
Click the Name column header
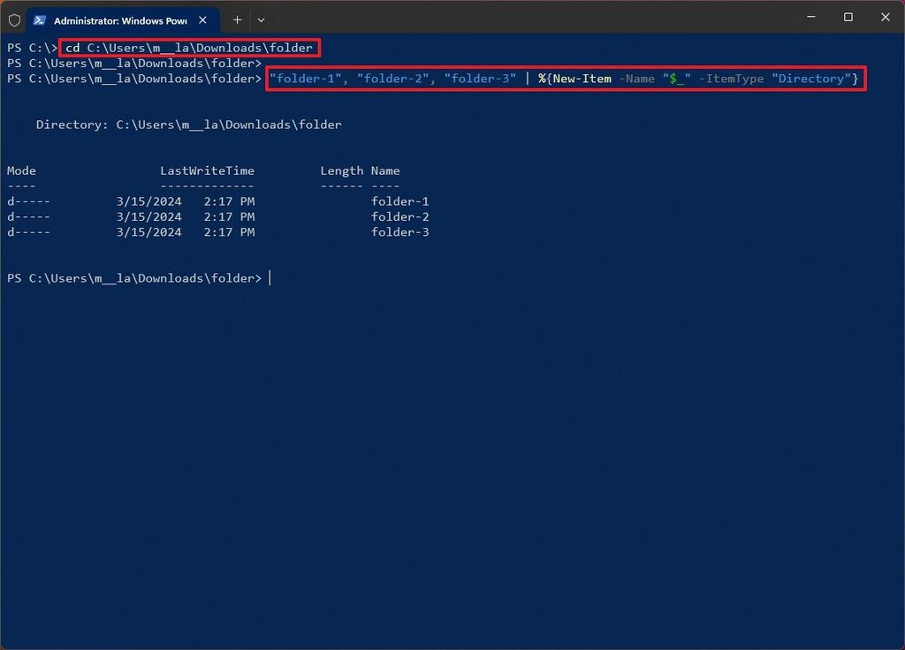pos(386,170)
